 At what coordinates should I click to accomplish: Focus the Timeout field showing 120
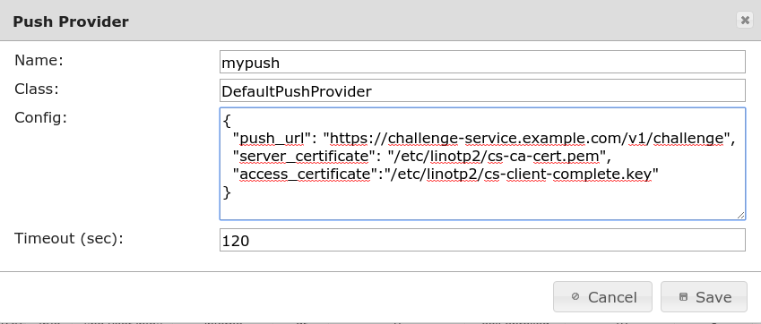coord(482,240)
